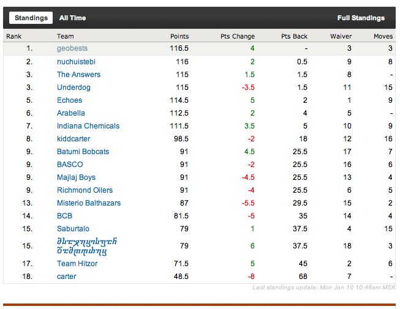400x309 pixels.
Task: Switch to the All Time tab
Action: pos(73,18)
